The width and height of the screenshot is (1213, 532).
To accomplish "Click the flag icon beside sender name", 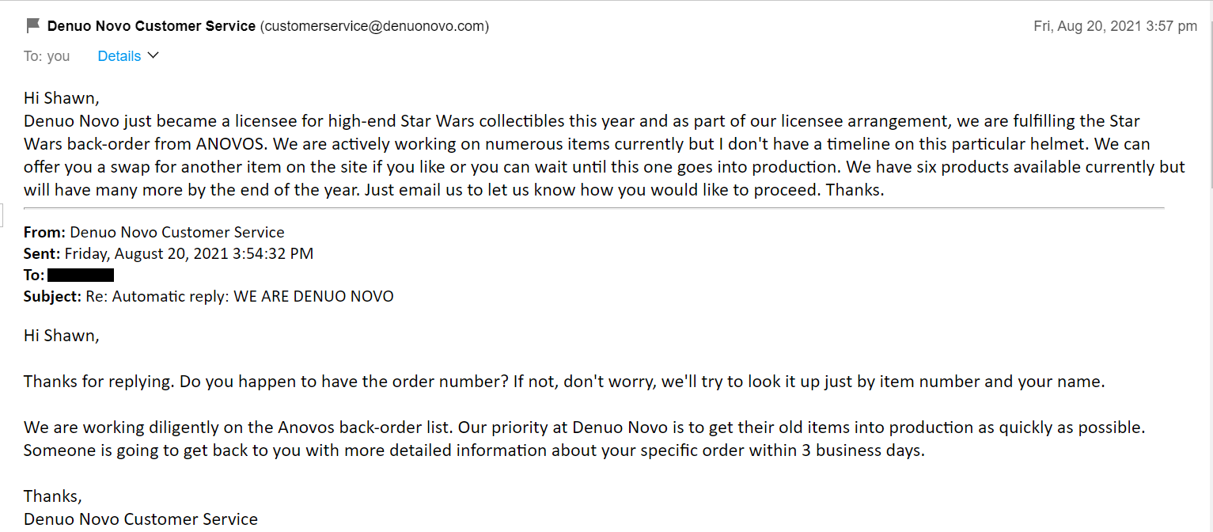I will [33, 26].
